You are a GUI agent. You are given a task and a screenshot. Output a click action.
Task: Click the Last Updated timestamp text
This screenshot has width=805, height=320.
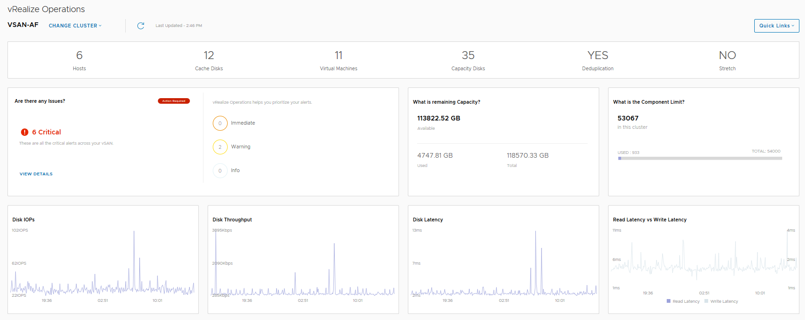point(179,26)
